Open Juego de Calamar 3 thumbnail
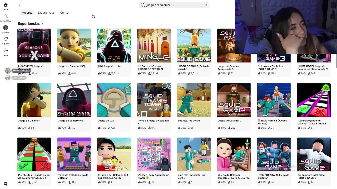This screenshot has height=189, width=337. 234,100
